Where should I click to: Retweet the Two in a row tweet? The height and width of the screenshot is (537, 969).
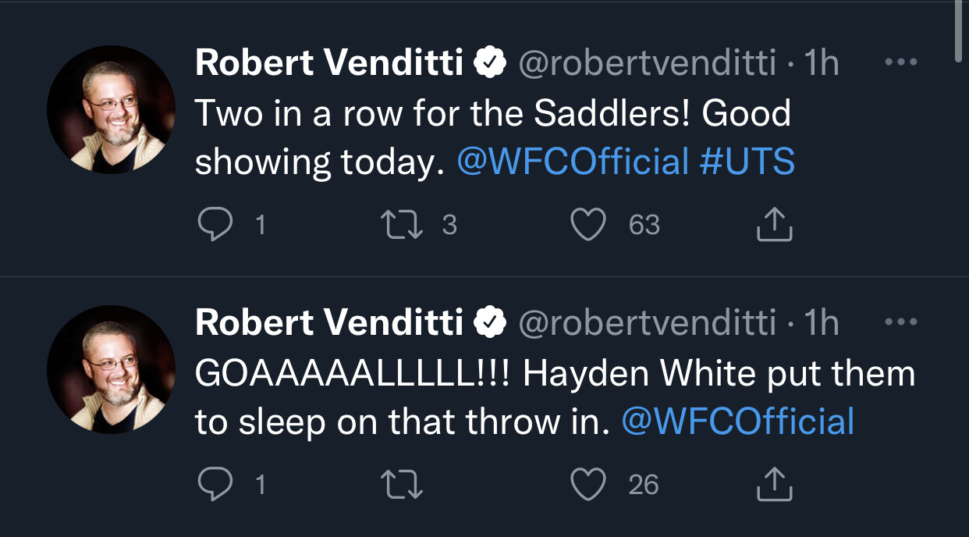(x=402, y=225)
